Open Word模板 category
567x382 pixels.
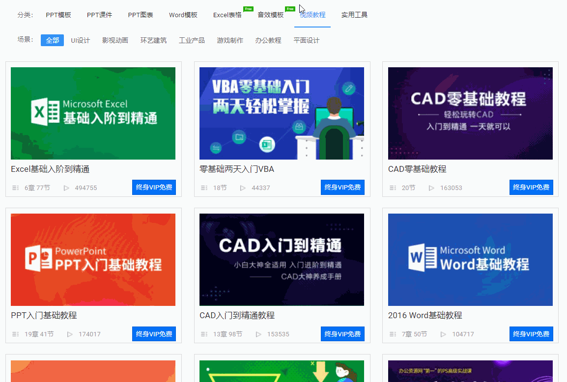tap(183, 15)
